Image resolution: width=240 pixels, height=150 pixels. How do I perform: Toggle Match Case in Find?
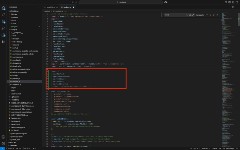click(187, 15)
